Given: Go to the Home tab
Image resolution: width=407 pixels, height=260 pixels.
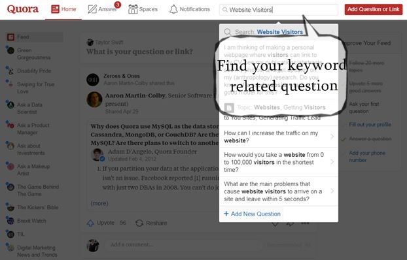Looking at the screenshot, I should point(63,9).
